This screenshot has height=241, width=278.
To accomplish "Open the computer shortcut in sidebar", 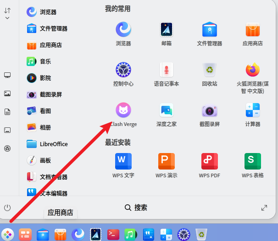I will pyautogui.click(x=7, y=75).
